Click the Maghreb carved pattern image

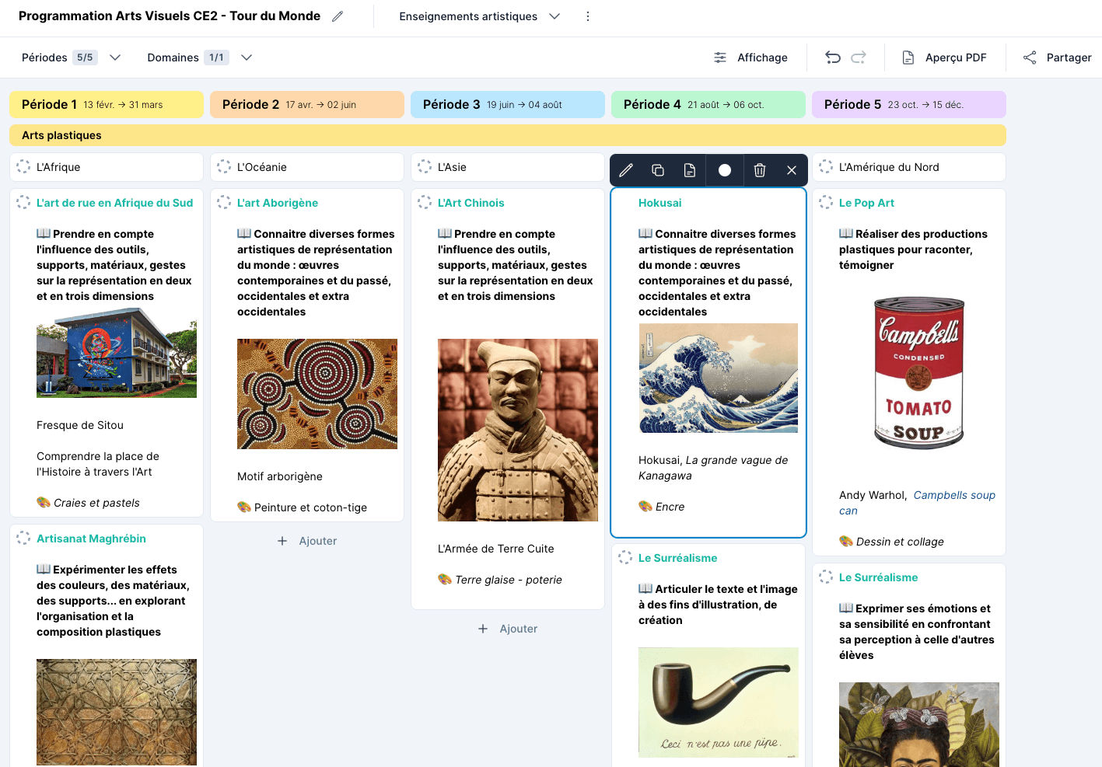[117, 712]
